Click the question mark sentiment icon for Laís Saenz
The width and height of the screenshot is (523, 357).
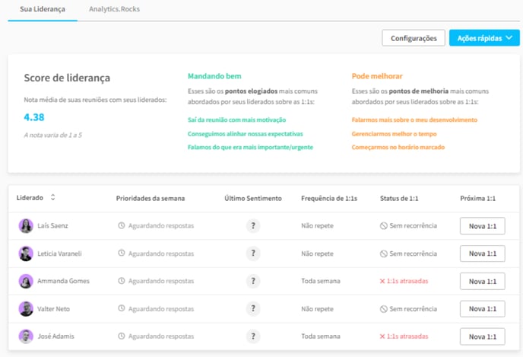tap(253, 226)
